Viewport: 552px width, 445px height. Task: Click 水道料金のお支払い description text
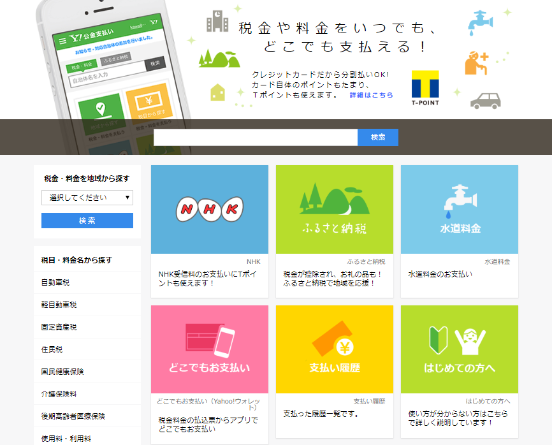coord(440,274)
